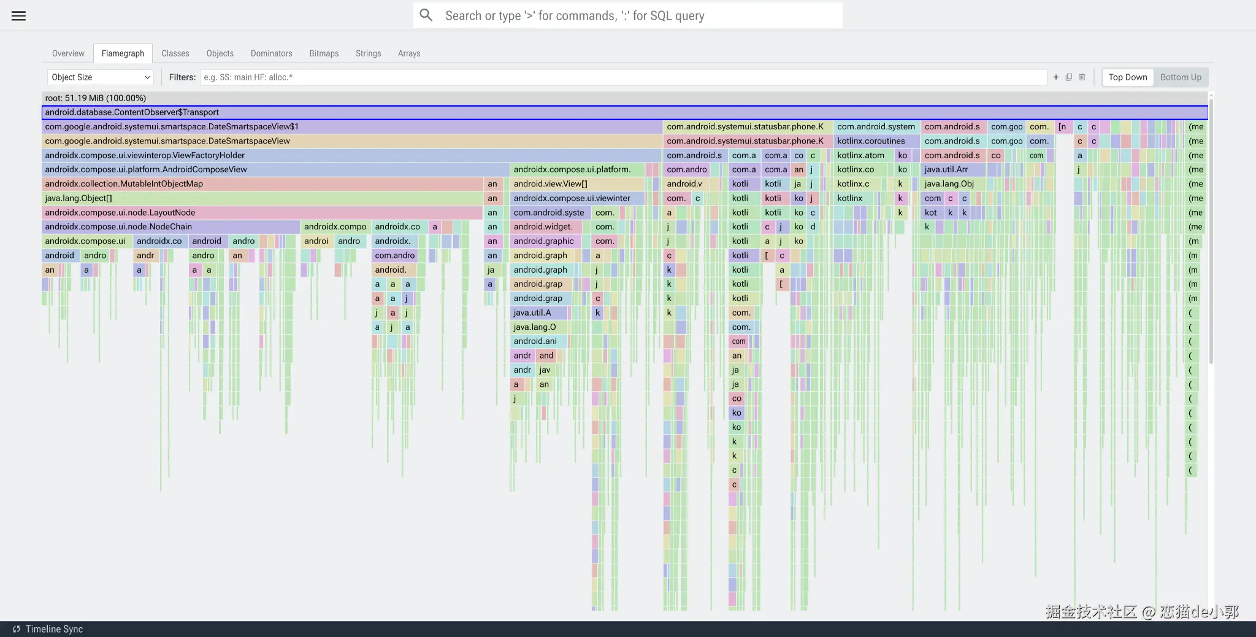Click the Filters input field
This screenshot has height=637, width=1256.
624,77
